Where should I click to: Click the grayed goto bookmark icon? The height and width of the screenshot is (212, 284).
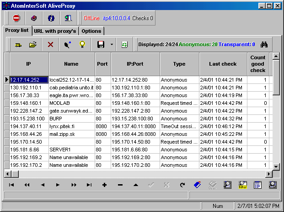click(x=213, y=185)
